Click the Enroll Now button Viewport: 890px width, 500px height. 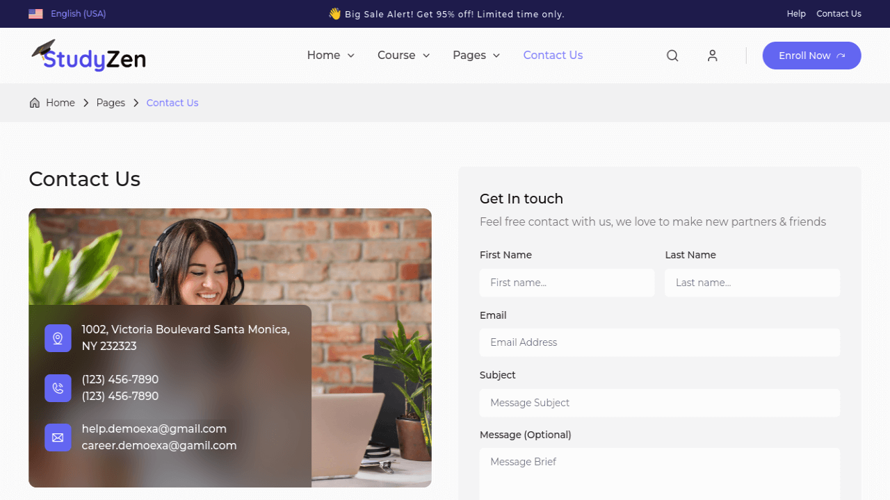click(811, 56)
